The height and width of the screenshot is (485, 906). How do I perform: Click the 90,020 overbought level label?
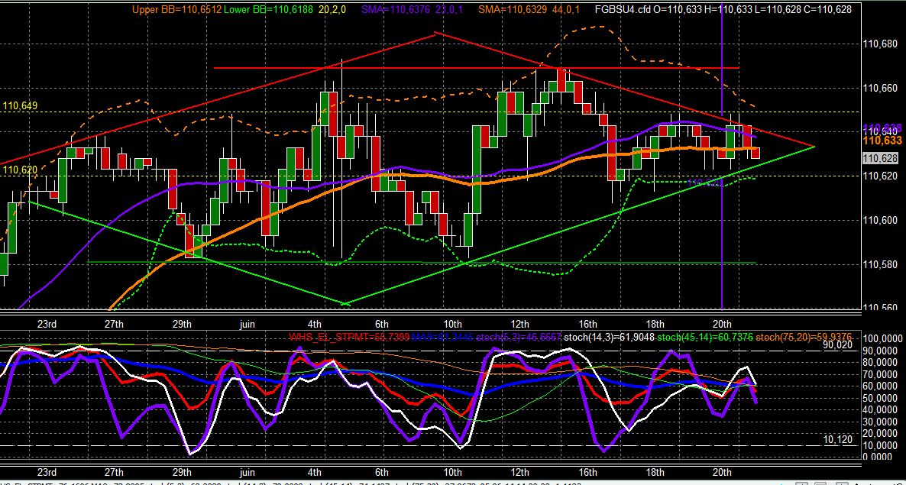(x=838, y=344)
